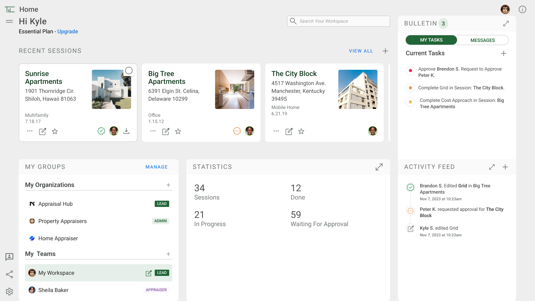Click the info icon at top right

pos(522,9)
